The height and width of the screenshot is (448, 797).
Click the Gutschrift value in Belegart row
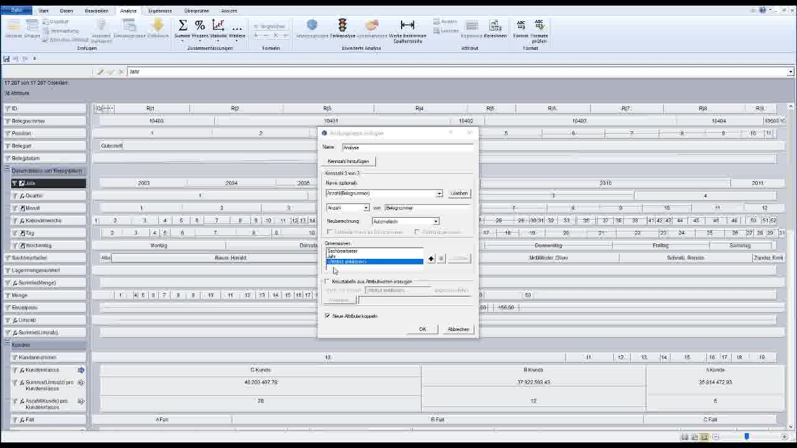pyautogui.click(x=112, y=146)
